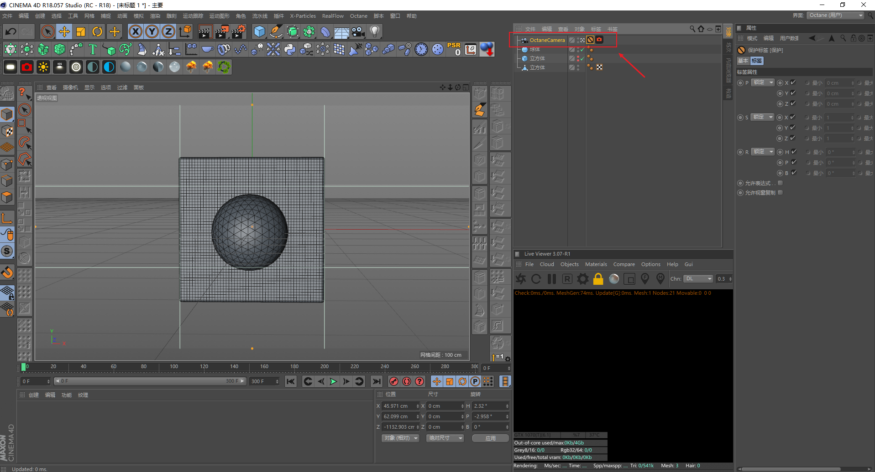This screenshot has height=472, width=875.
Task: Click the material picker M pin
Action: coord(660,279)
